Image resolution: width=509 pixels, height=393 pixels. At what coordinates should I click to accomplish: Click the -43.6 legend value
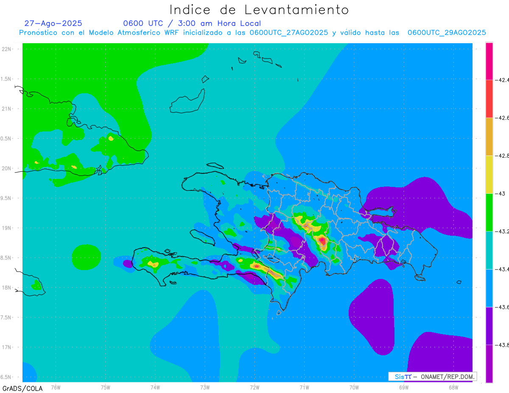coord(502,307)
